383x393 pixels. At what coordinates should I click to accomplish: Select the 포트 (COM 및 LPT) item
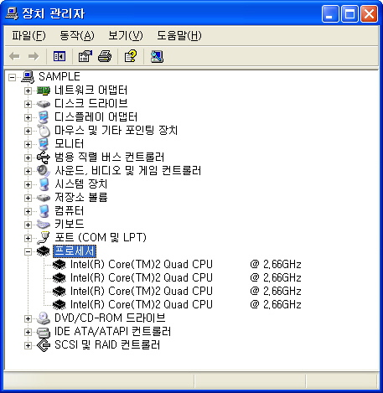(x=101, y=237)
